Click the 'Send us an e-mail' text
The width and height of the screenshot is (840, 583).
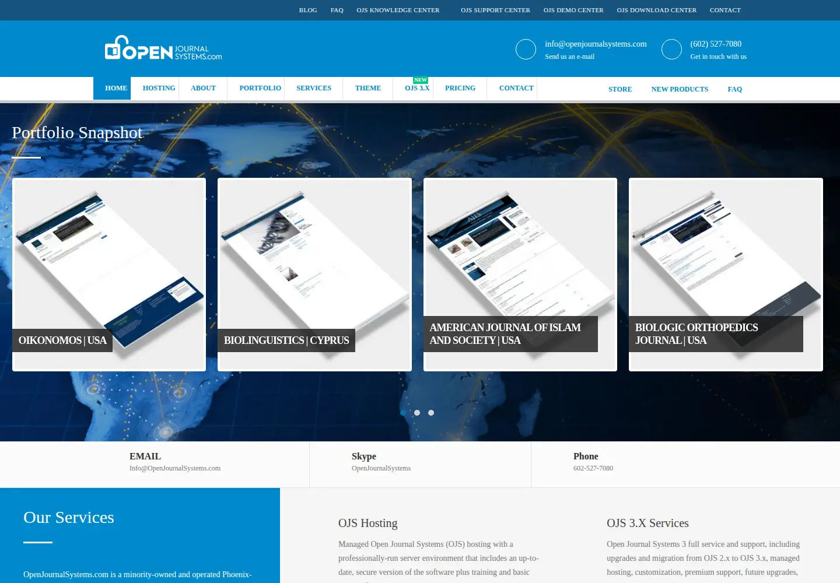569,57
